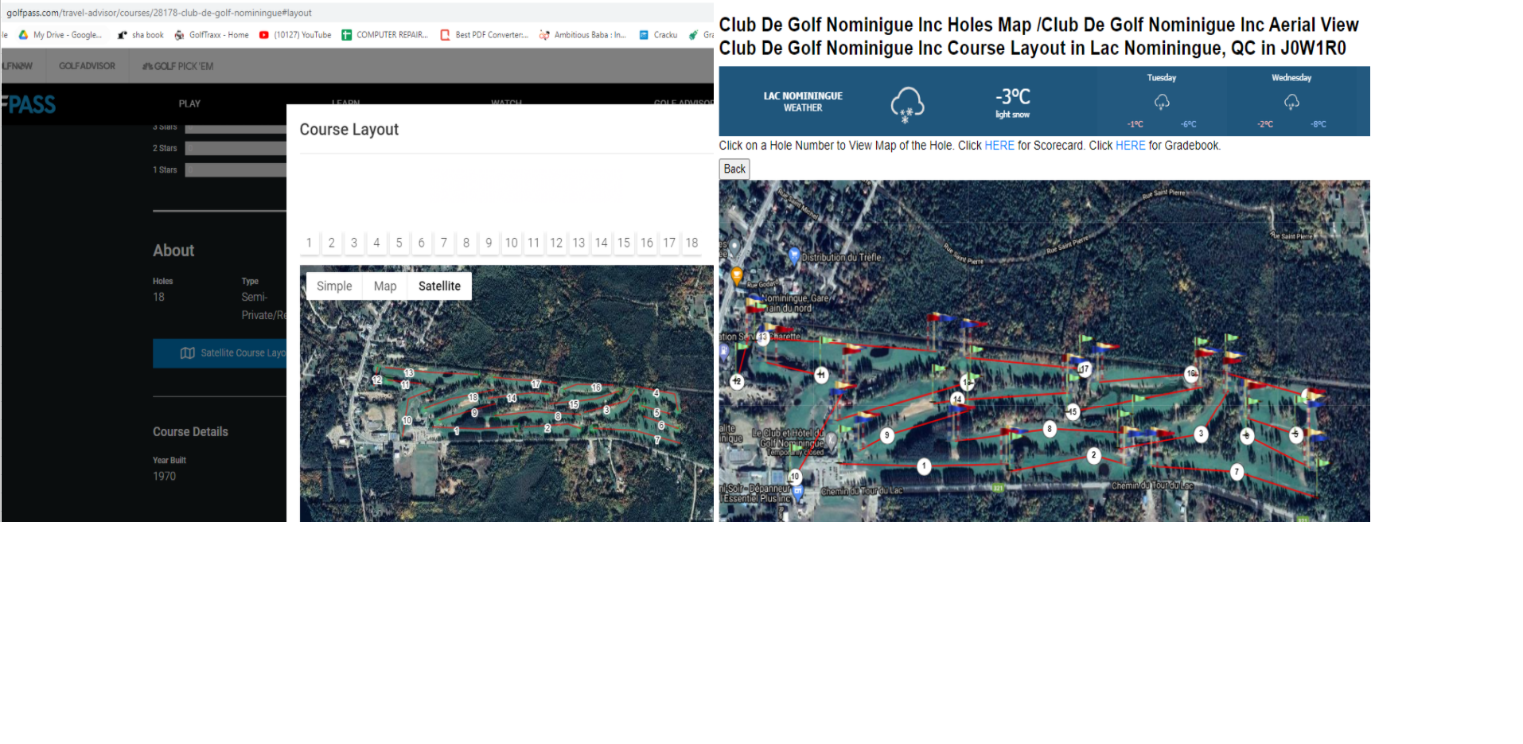Viewport: 1523px width, 744px height.
Task: Click the Distribution du Trefle map pin
Action: pos(793,255)
